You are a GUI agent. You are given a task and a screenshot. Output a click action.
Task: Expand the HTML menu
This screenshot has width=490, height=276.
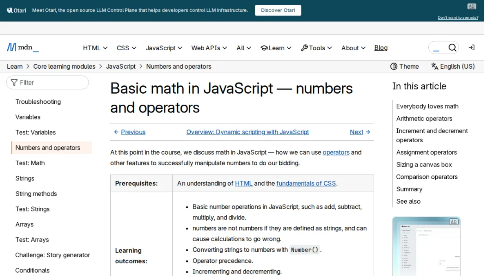tap(95, 48)
